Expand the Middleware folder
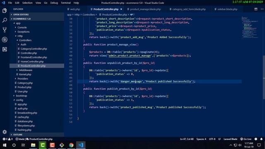The image size is (265, 149). click(26, 70)
